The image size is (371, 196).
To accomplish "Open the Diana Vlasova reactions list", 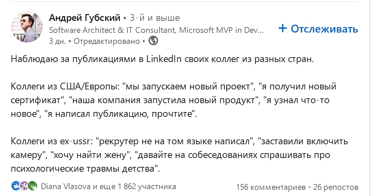I will (x=108, y=186).
